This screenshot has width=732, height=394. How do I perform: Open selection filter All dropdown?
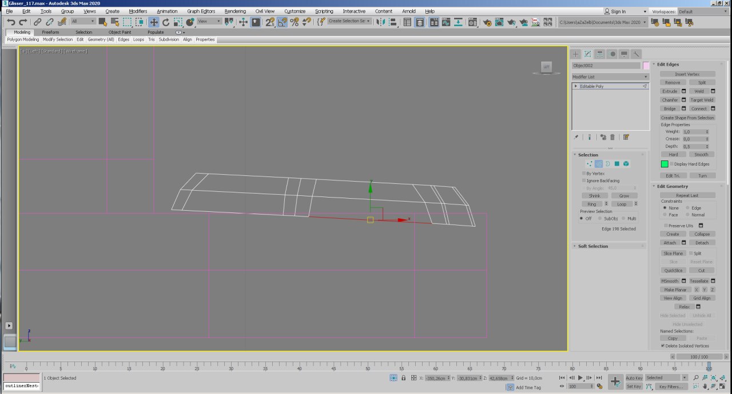[x=82, y=22]
